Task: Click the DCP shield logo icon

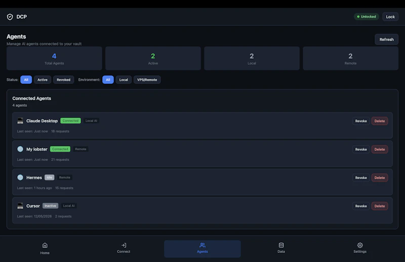Action: pyautogui.click(x=10, y=17)
